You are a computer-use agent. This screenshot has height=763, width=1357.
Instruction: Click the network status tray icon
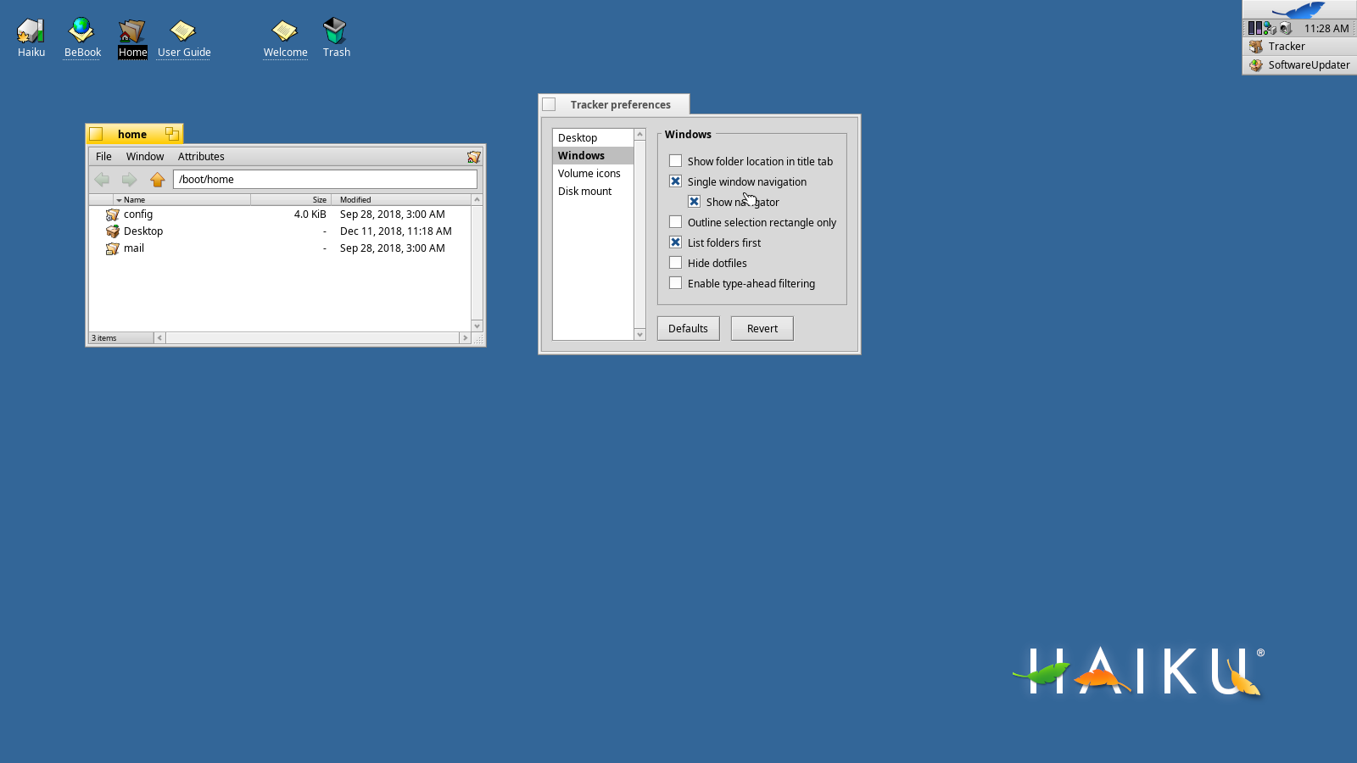pos(1270,28)
